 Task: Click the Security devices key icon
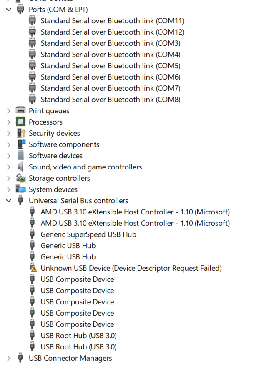(20, 133)
